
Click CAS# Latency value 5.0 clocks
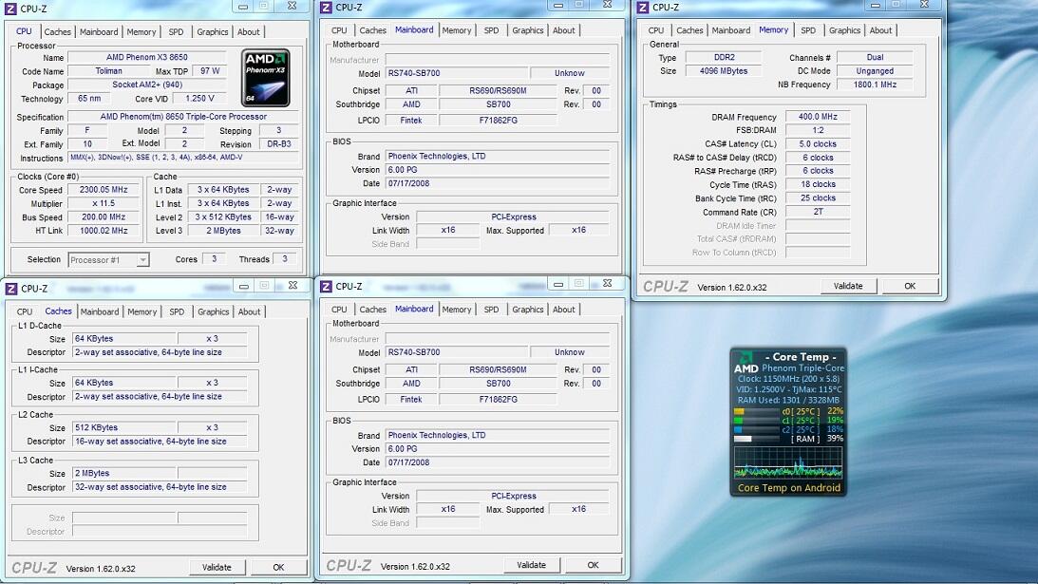(818, 143)
